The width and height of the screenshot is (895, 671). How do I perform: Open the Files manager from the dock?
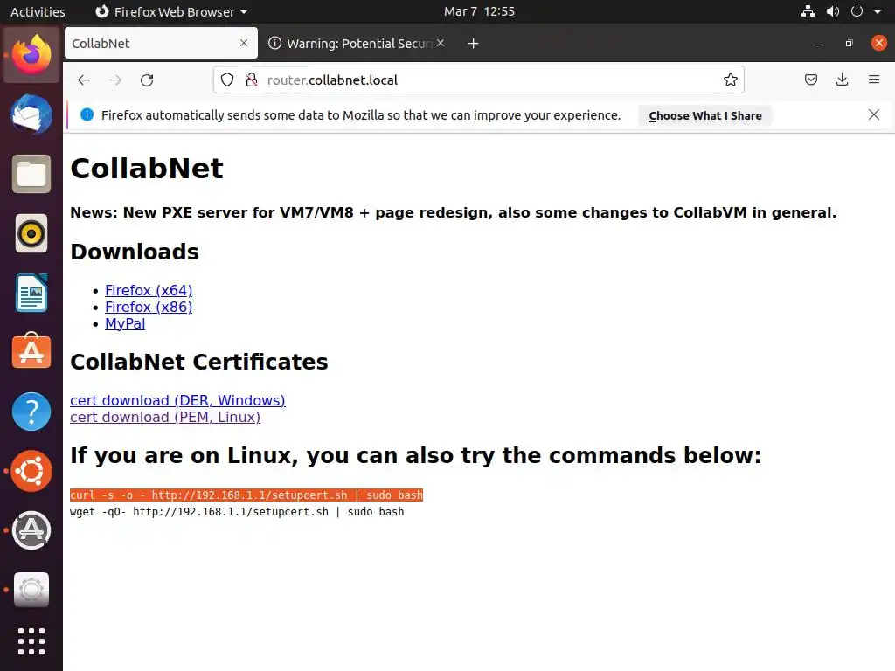pos(31,174)
